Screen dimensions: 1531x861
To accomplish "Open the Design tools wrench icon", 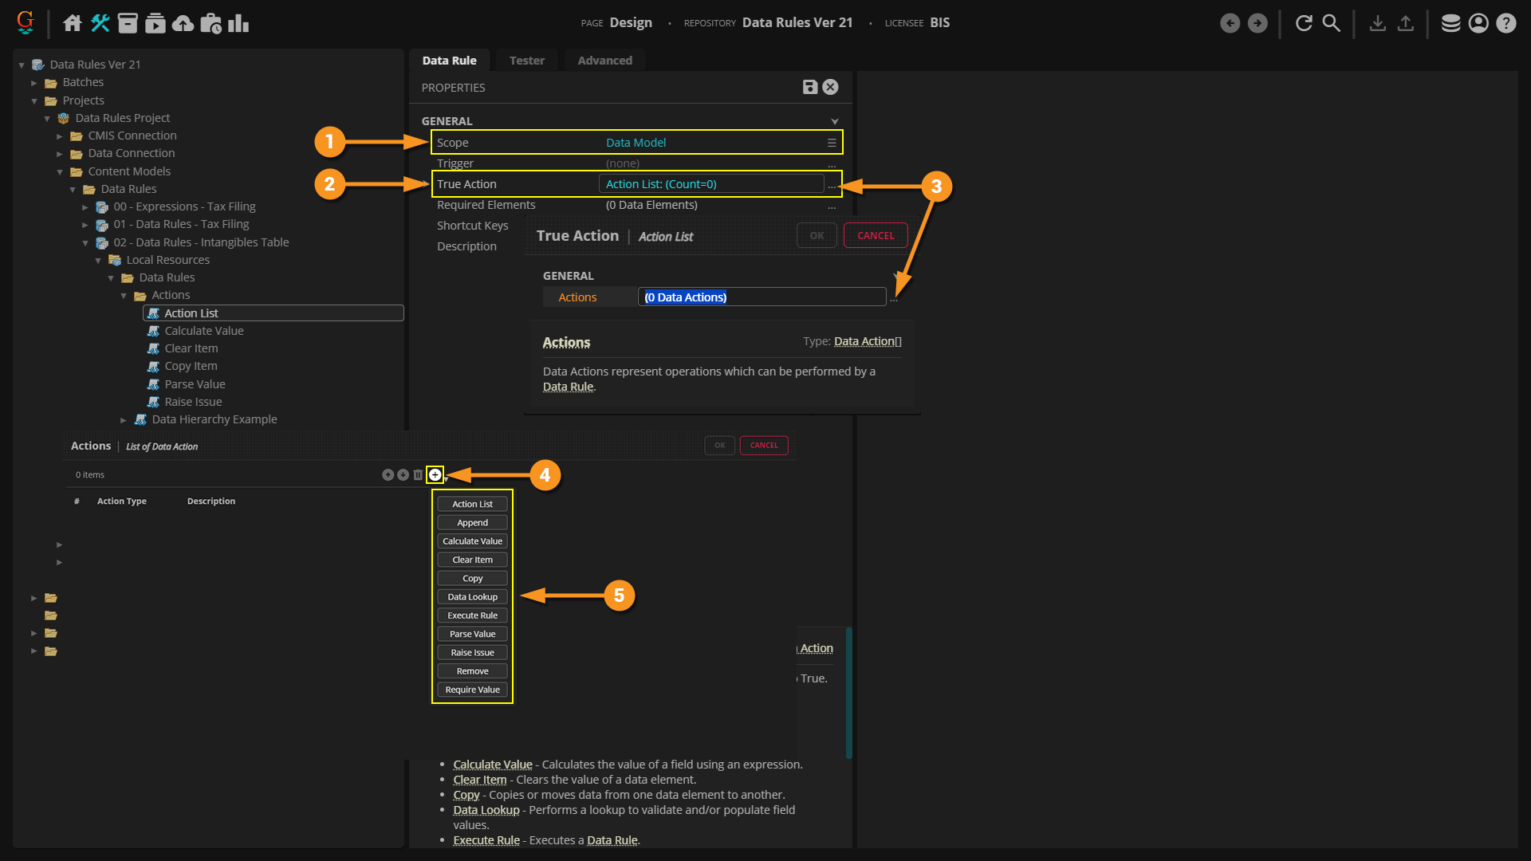I will coord(100,23).
